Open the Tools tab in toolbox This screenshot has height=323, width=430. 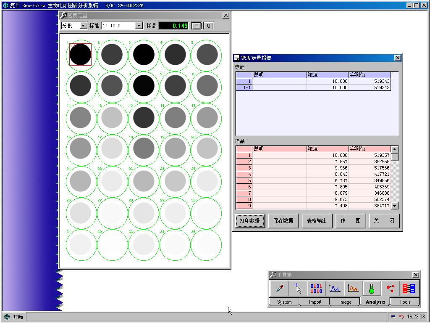click(x=405, y=302)
